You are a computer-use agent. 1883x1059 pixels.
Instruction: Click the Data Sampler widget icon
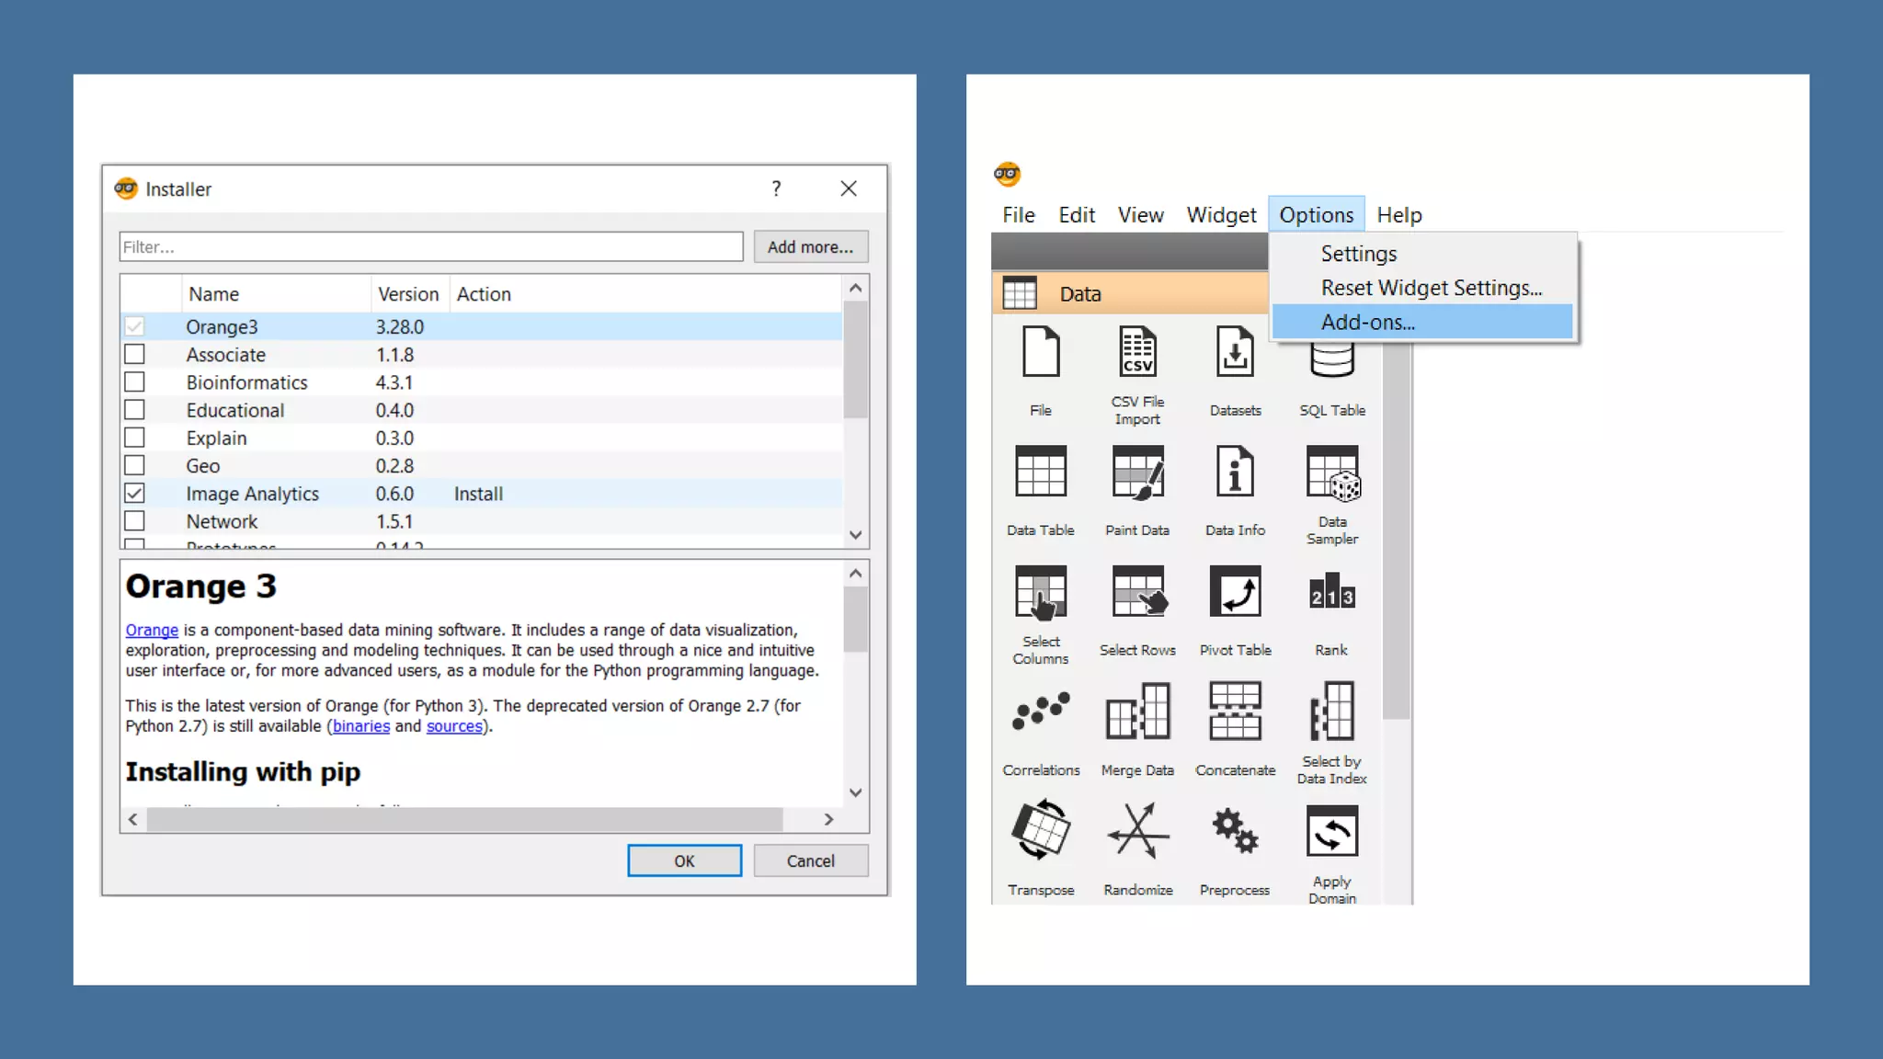pos(1331,474)
